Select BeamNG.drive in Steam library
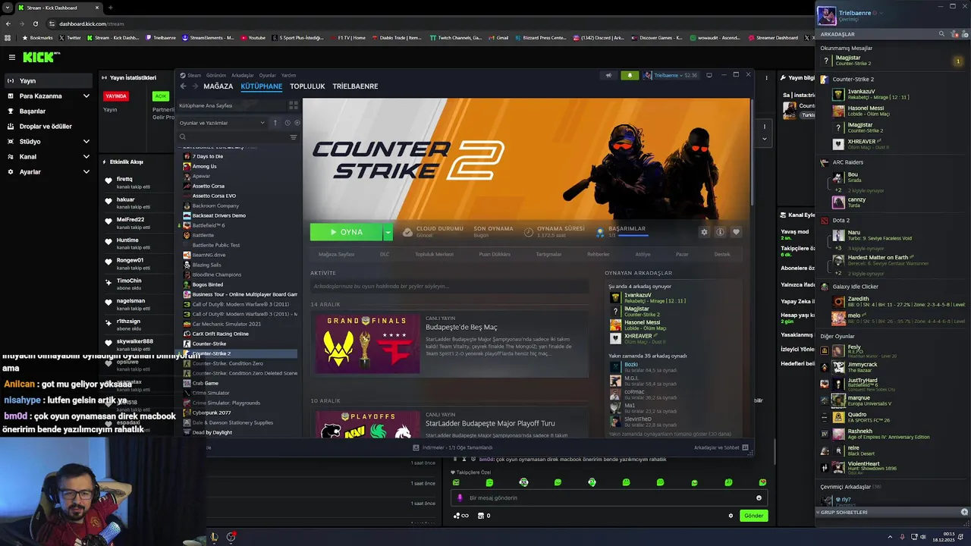 [209, 255]
